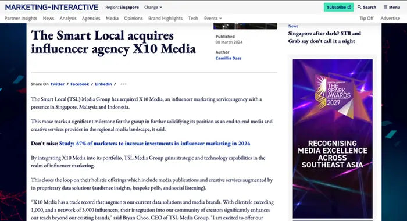This screenshot has height=221, width=407.
Task: Expand the Events dropdown menu
Action: pyautogui.click(x=213, y=18)
